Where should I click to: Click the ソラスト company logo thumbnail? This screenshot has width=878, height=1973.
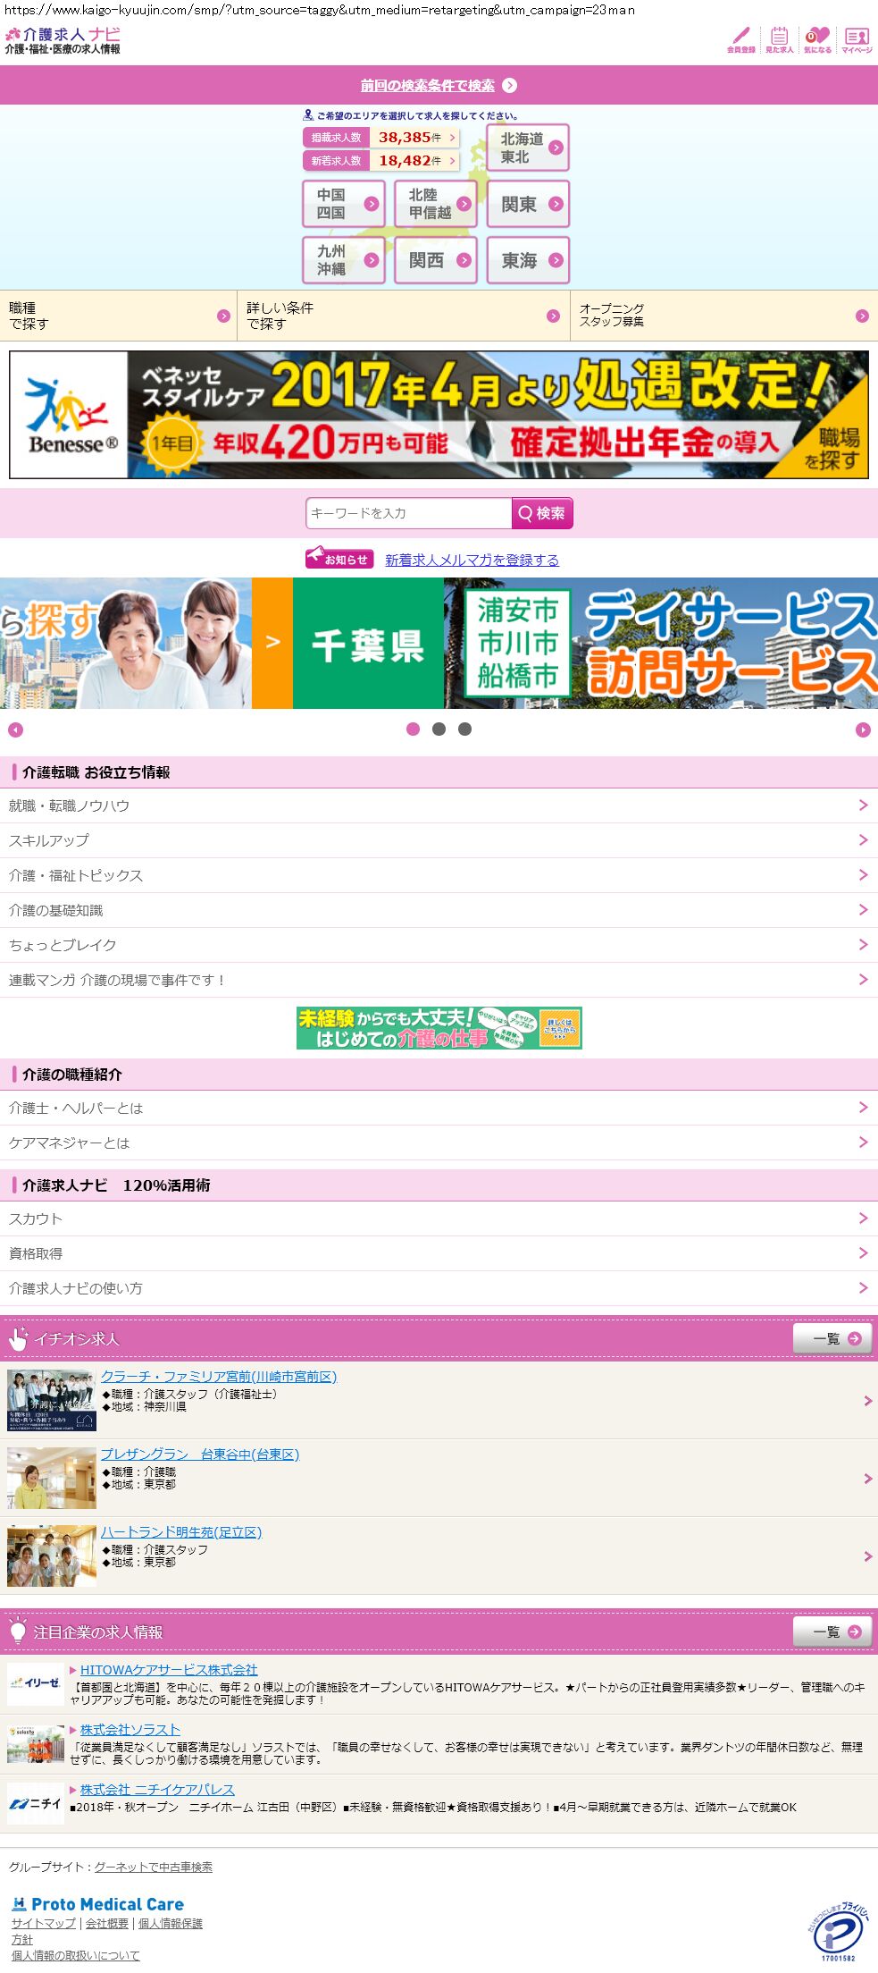(x=36, y=1744)
